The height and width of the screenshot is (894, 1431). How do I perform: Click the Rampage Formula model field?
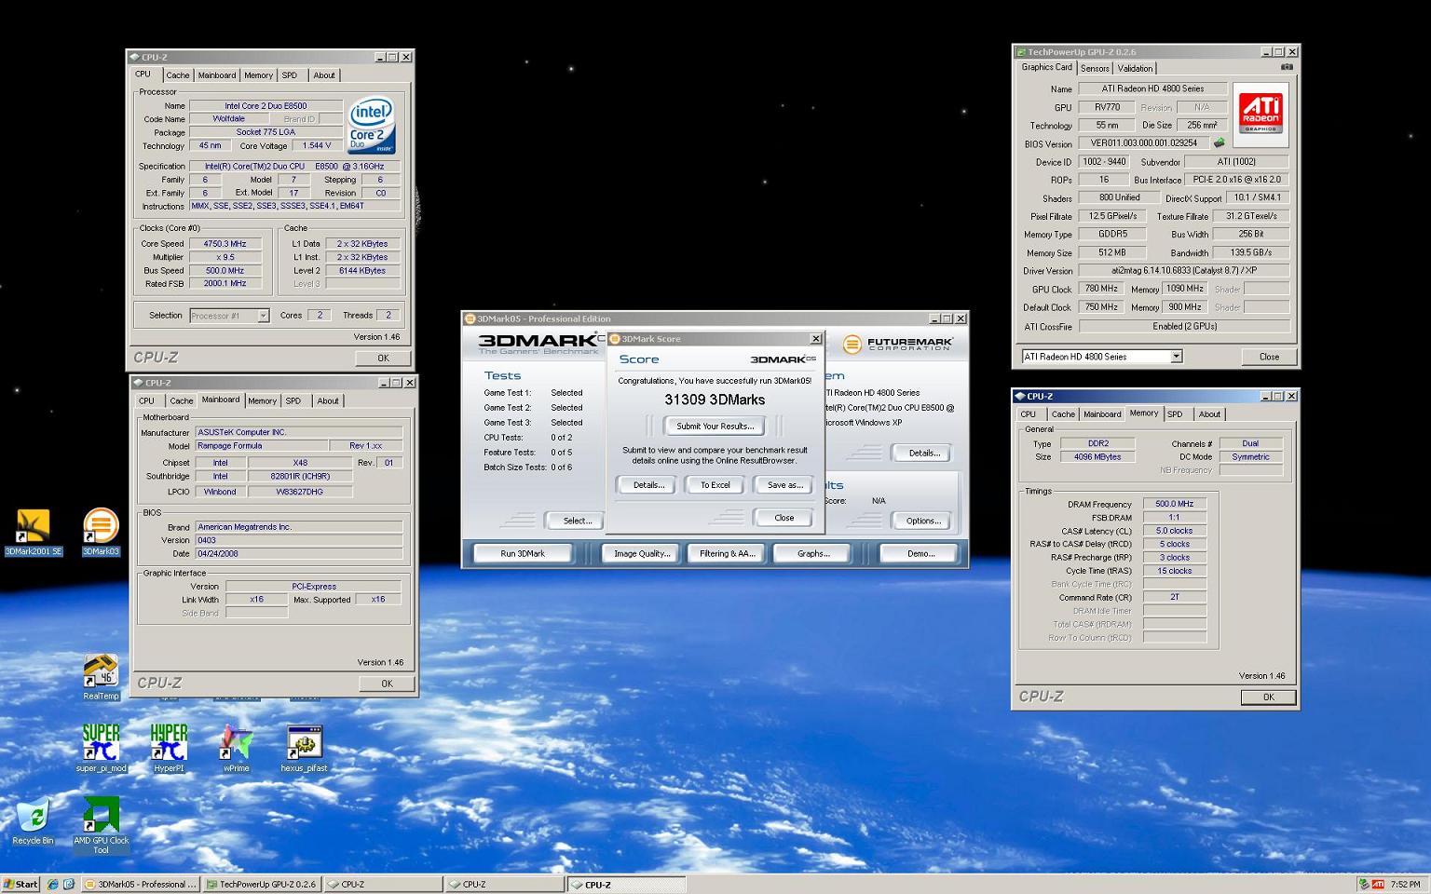261,446
